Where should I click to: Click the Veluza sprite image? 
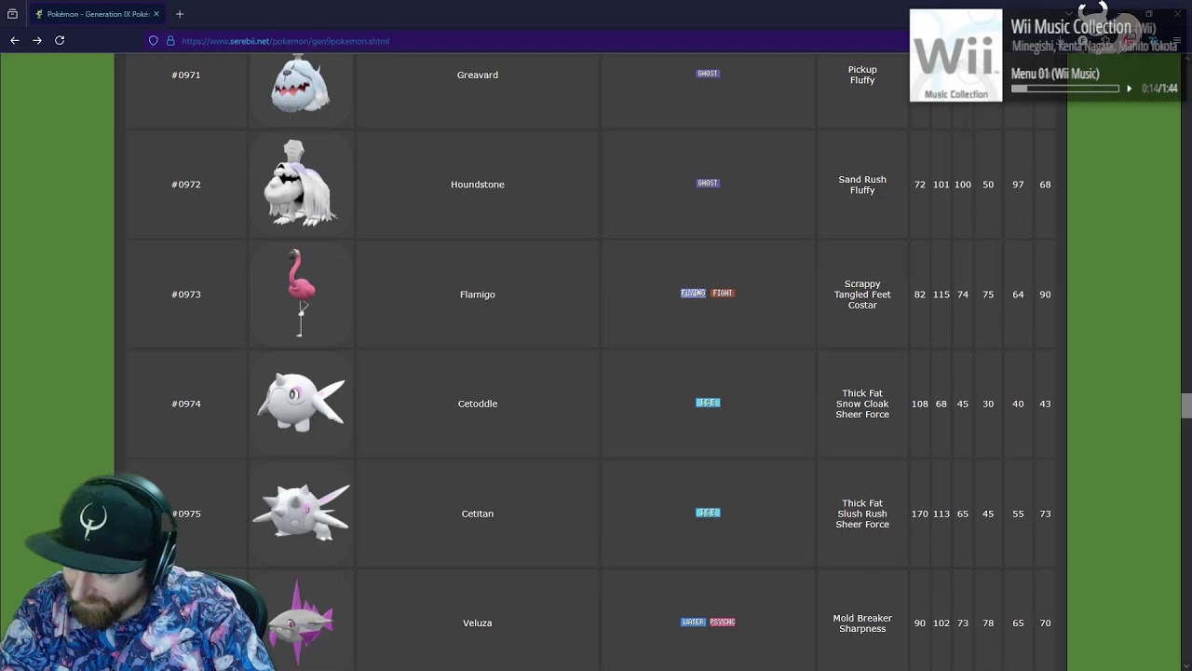coord(301,623)
